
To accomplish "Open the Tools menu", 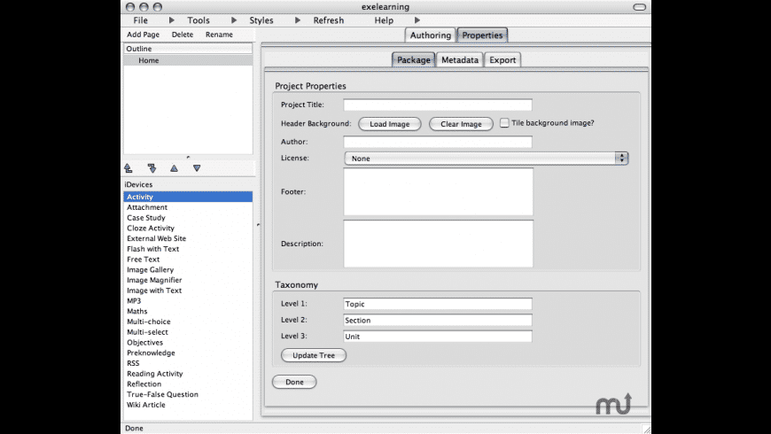I will pyautogui.click(x=199, y=20).
